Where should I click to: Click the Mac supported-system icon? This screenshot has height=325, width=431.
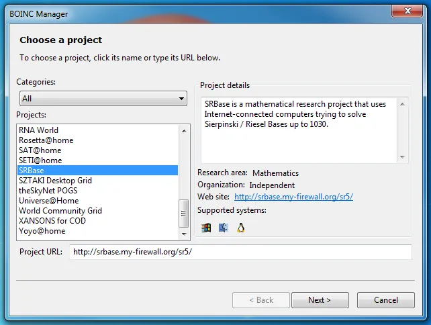tap(223, 228)
